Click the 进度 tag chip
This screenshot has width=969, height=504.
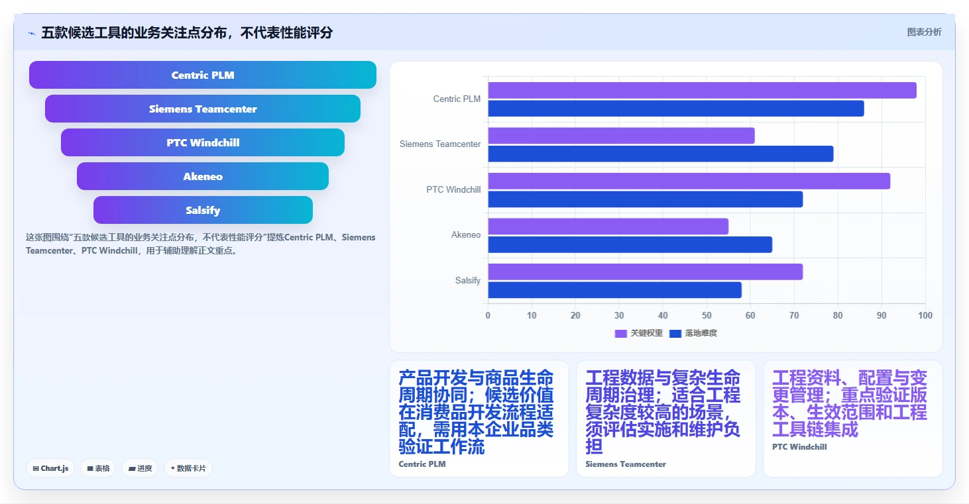pos(140,468)
